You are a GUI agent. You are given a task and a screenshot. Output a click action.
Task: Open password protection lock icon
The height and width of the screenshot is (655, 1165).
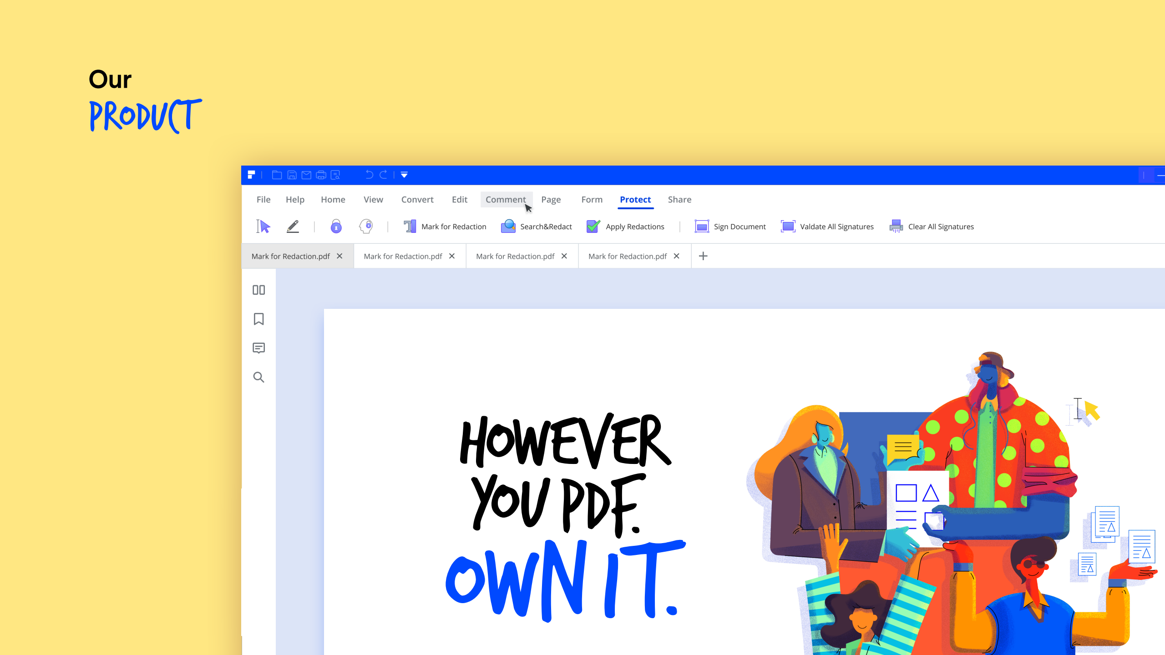point(336,226)
